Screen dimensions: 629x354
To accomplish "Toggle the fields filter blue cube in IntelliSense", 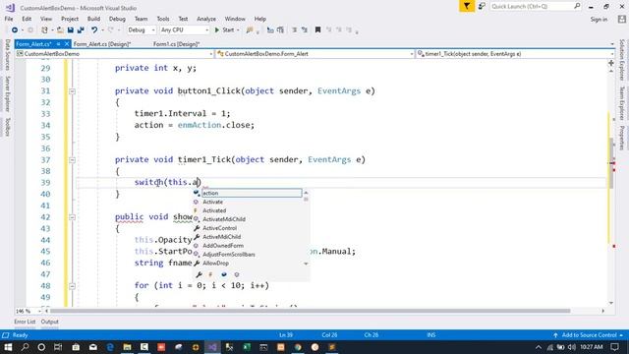I will click(x=224, y=274).
